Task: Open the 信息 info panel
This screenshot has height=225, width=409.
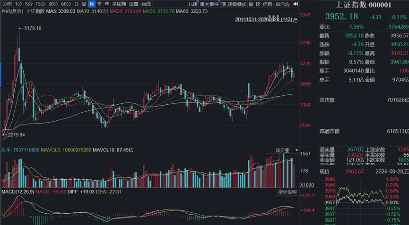Action: [267, 4]
